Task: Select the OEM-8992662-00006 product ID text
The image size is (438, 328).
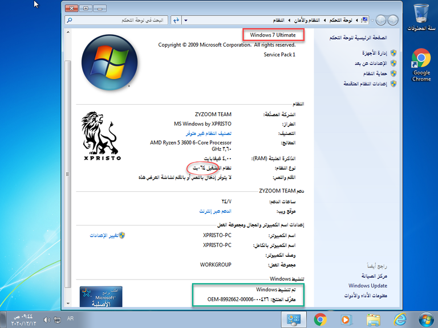Action: [238, 300]
